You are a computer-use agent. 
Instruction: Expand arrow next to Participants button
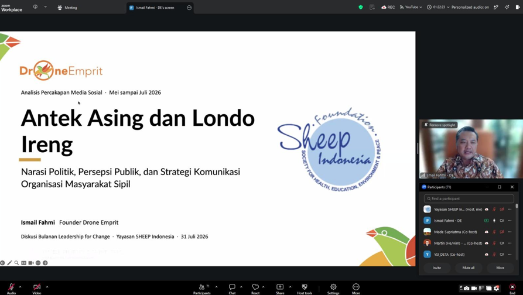click(x=216, y=287)
